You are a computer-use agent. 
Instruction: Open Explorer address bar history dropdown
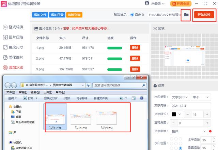pyautogui.click(x=83, y=85)
